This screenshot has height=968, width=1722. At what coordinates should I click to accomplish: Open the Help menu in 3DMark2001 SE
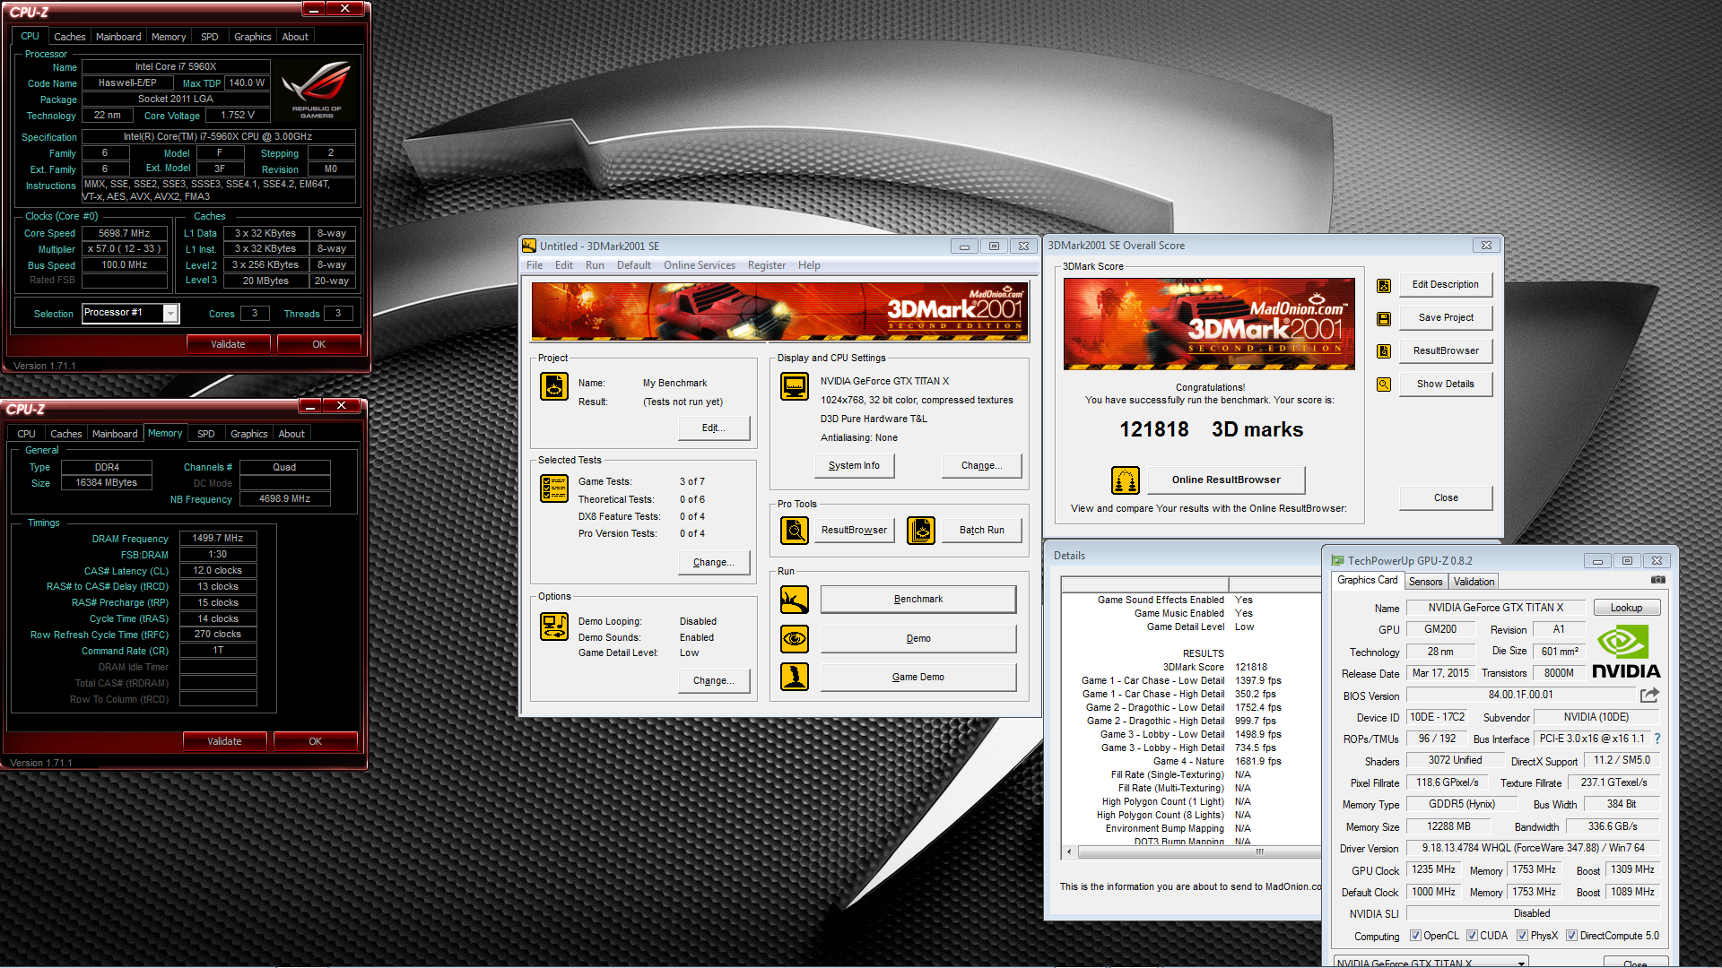(809, 265)
